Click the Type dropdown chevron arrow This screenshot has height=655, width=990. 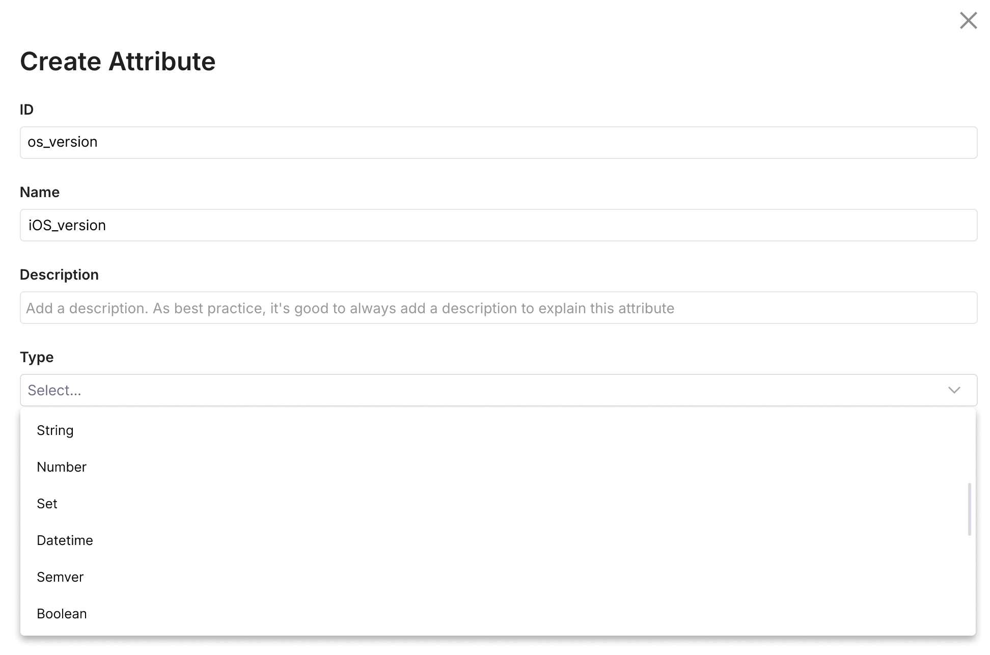click(954, 390)
